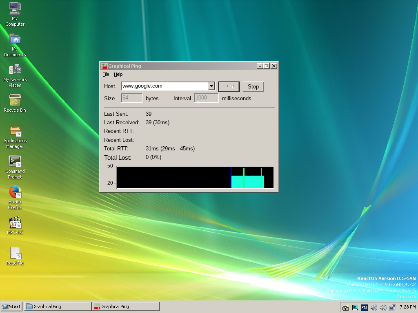Click the Start menu button
The width and height of the screenshot is (418, 313).
coord(11,306)
